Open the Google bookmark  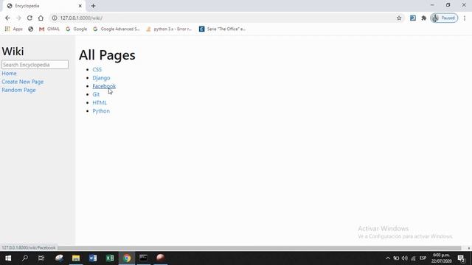coord(76,29)
